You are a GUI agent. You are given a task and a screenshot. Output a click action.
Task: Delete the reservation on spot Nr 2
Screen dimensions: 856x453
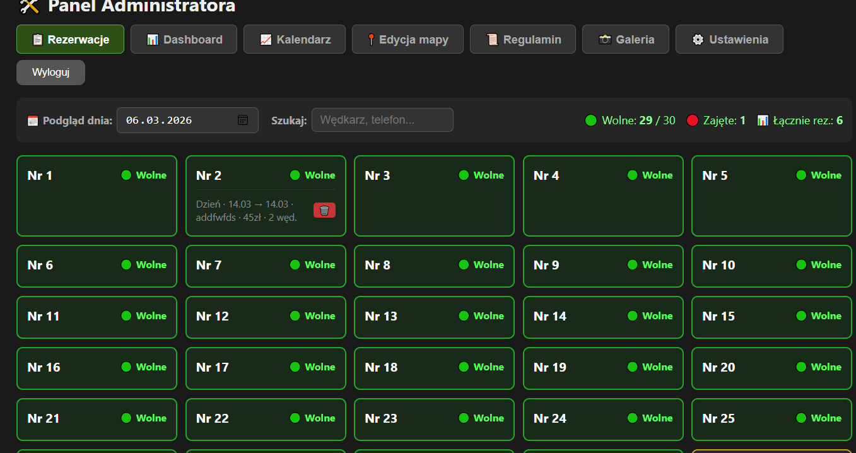(324, 210)
